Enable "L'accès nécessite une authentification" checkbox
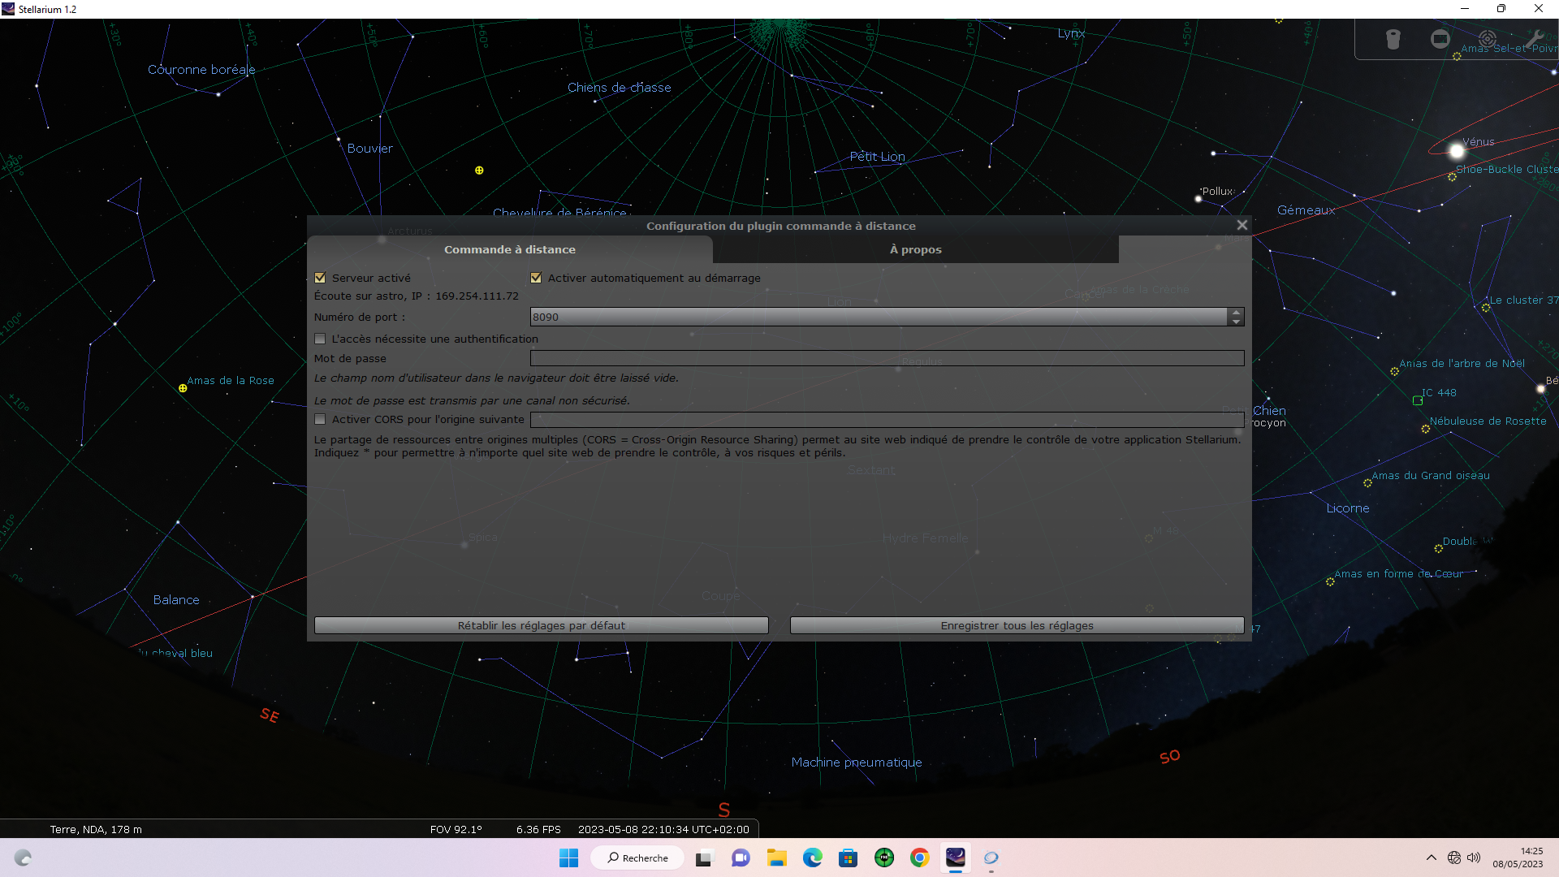The height and width of the screenshot is (877, 1559). pyautogui.click(x=320, y=339)
